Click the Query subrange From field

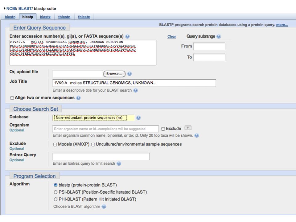click(209, 46)
